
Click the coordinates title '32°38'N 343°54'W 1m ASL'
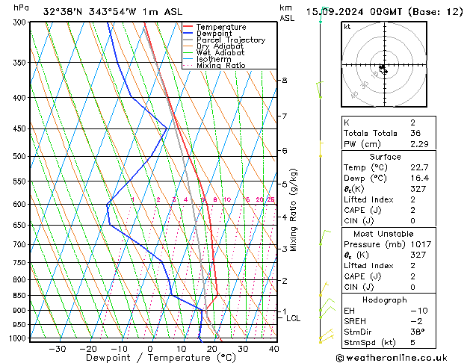[x=113, y=12]
